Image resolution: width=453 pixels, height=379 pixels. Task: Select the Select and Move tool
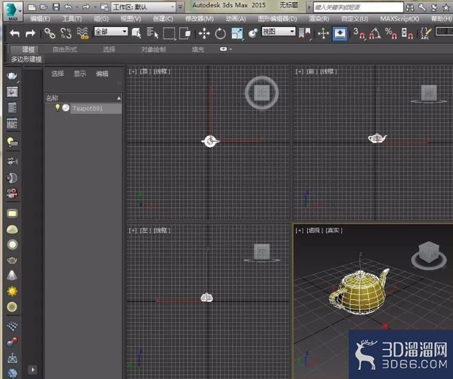[204, 33]
